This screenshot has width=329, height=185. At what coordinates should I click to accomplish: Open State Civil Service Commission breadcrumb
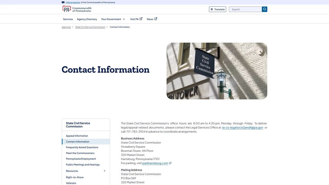(90, 27)
